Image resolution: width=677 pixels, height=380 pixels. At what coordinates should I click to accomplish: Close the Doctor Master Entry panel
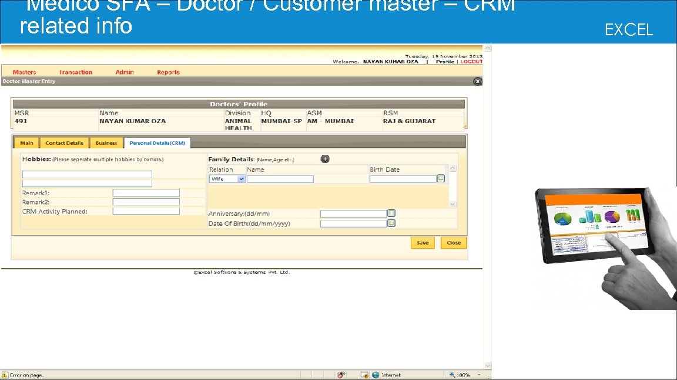tap(477, 81)
